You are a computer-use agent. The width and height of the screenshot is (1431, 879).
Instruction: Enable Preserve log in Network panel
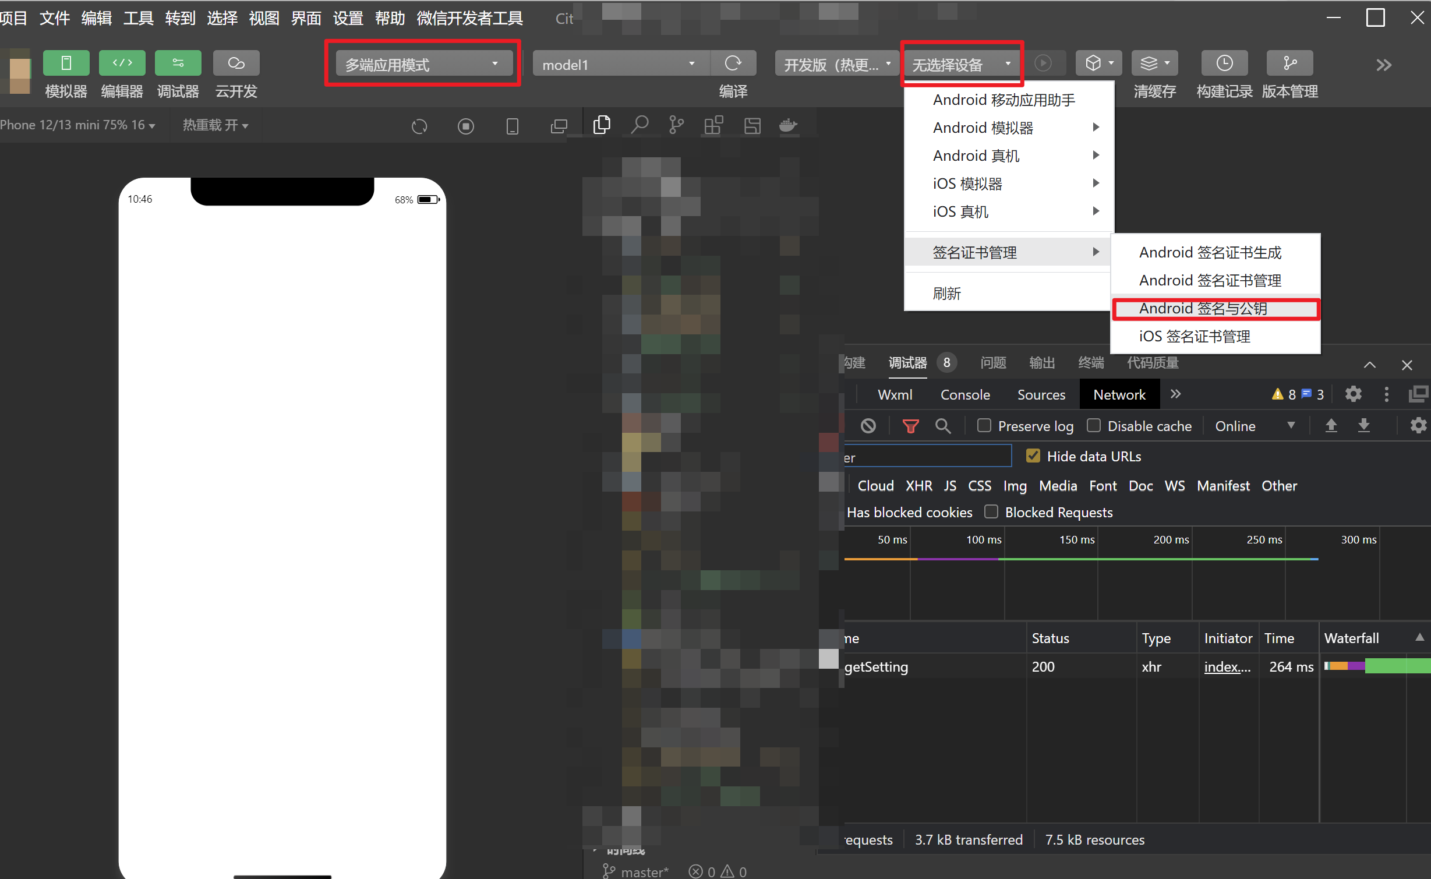click(984, 425)
